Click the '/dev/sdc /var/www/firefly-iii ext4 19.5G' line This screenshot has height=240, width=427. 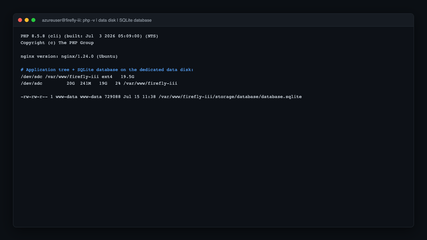pos(77,77)
